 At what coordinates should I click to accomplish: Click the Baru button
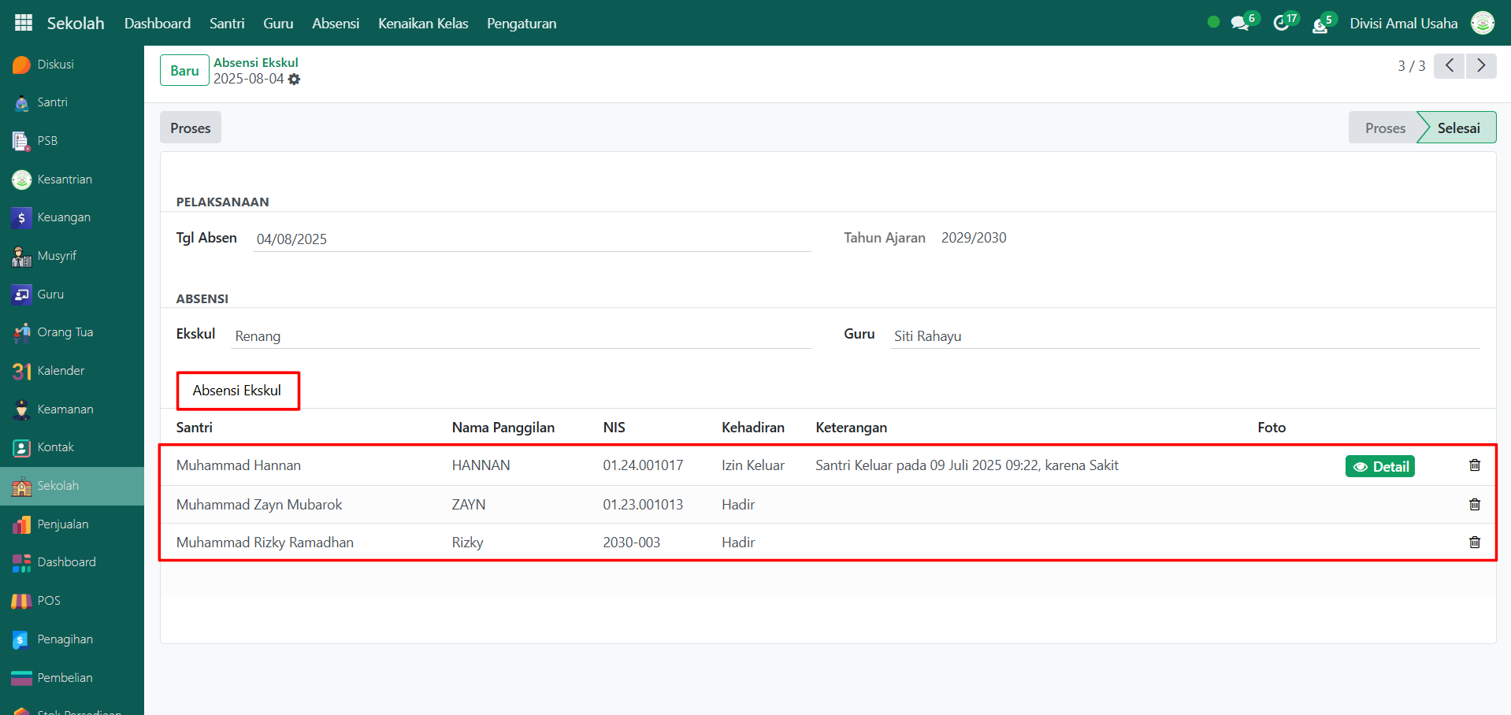point(184,71)
